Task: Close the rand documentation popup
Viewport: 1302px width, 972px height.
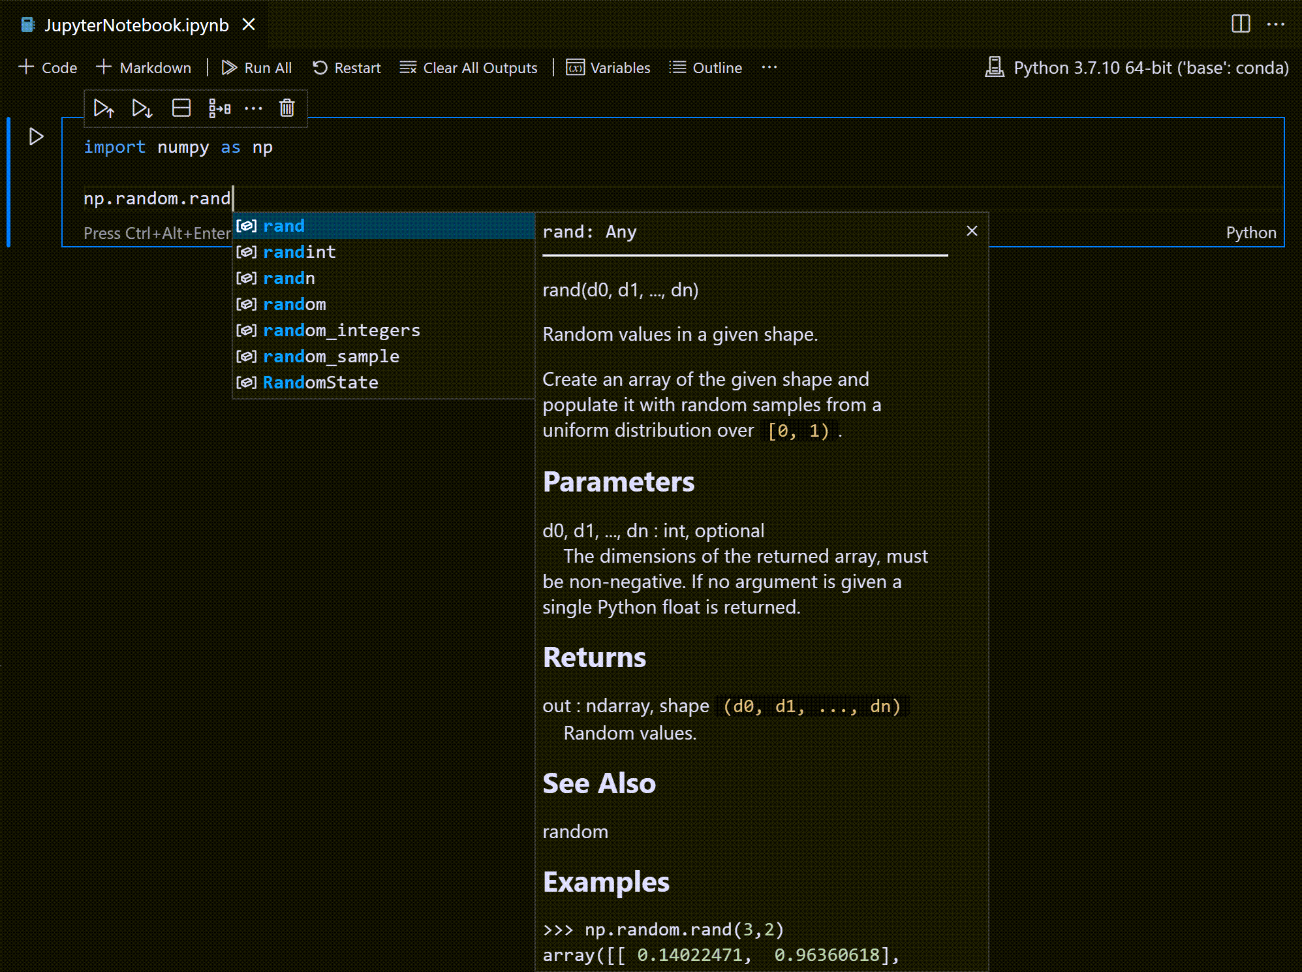Action: pos(970,230)
